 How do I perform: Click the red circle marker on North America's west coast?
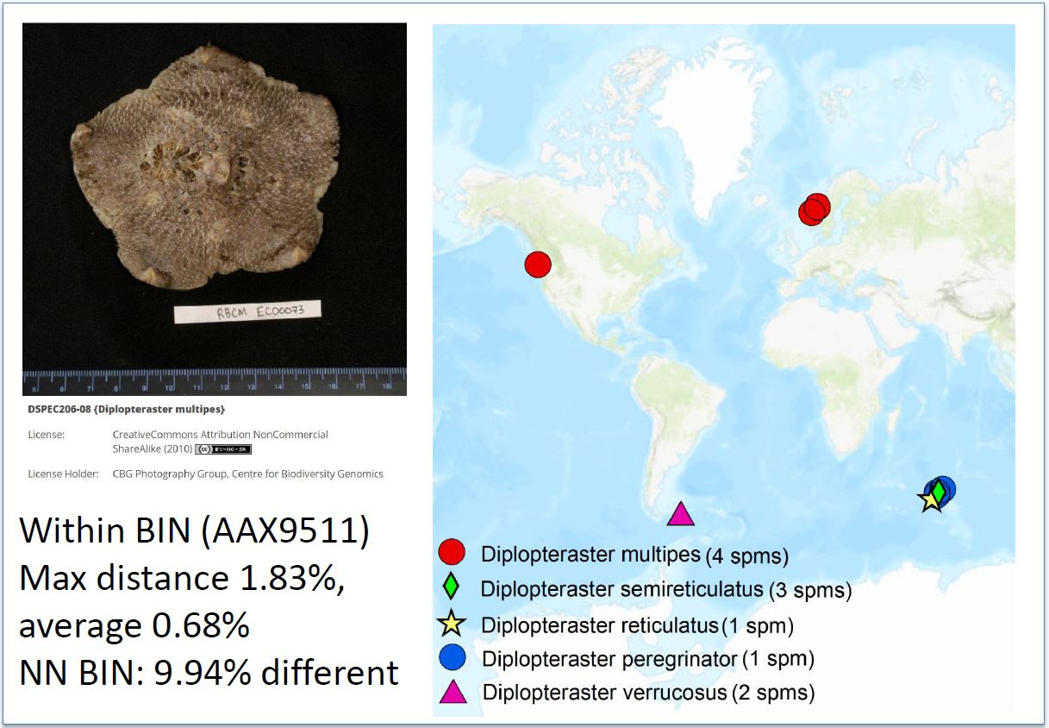coord(538,264)
